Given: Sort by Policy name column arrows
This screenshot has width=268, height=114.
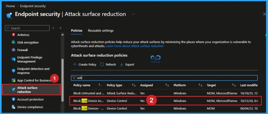Looking at the screenshot, I should [100, 85].
